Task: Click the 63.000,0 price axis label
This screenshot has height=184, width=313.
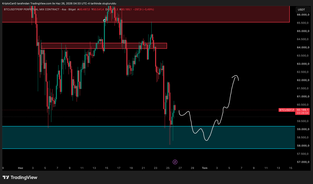Action: pos(303,64)
